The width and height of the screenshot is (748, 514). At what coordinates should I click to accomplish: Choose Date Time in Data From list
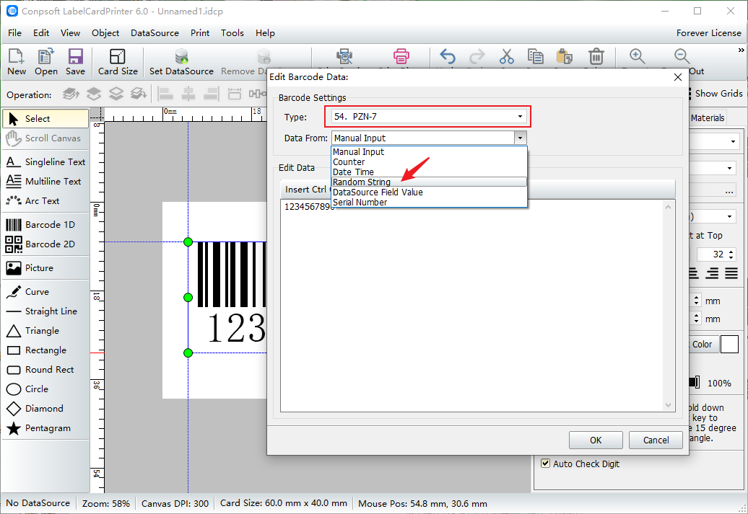[x=429, y=172]
